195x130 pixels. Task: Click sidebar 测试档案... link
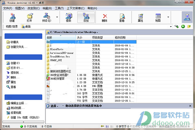[x=16, y=108]
